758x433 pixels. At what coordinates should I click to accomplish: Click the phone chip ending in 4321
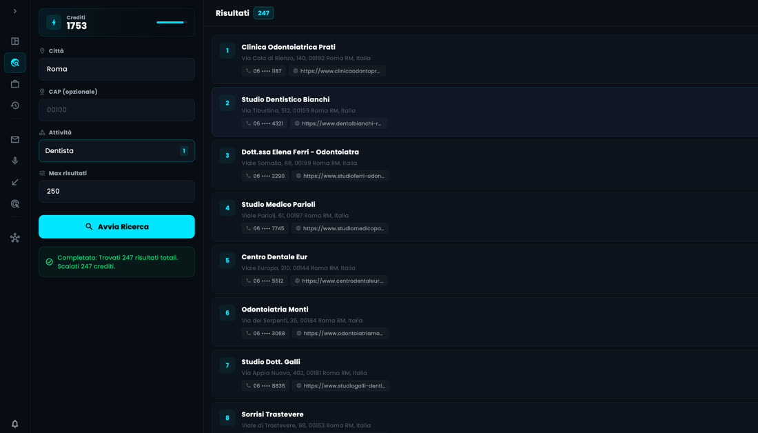click(x=265, y=123)
